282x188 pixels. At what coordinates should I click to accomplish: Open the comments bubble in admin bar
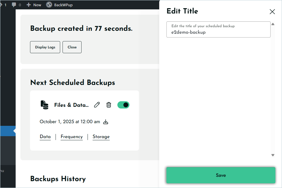(x=16, y=5)
